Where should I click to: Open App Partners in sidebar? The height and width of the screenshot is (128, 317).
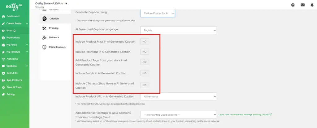pos(15,80)
